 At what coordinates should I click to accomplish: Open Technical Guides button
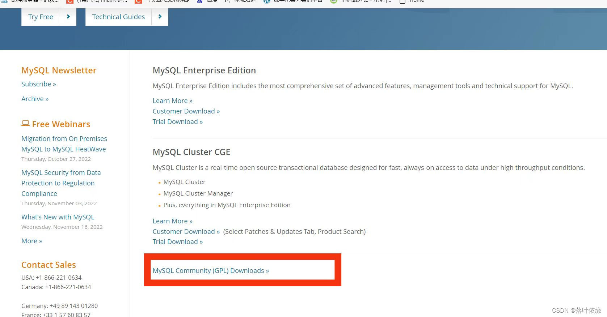[x=118, y=17]
